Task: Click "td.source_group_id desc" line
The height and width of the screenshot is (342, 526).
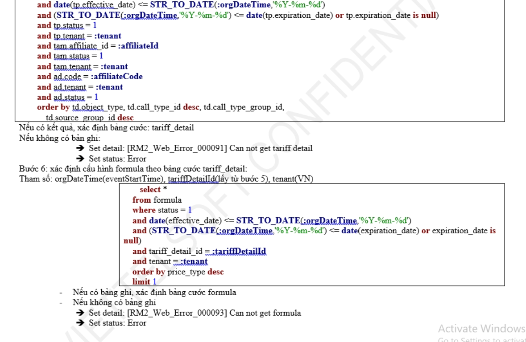Action: [x=89, y=118]
